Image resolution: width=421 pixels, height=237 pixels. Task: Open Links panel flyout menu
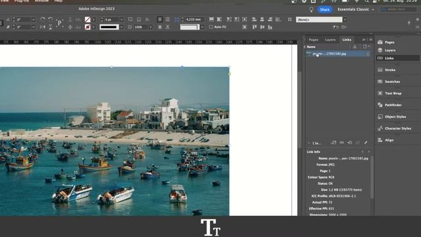point(371,39)
